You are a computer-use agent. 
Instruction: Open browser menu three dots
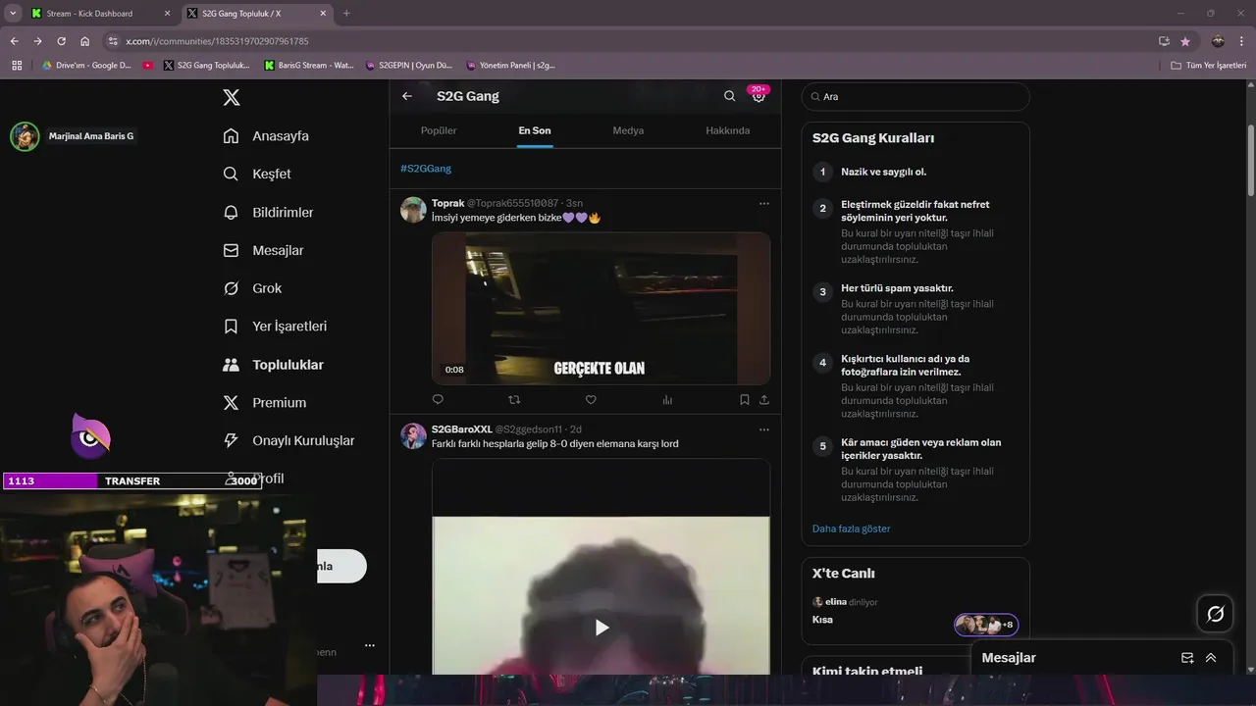coord(1242,41)
